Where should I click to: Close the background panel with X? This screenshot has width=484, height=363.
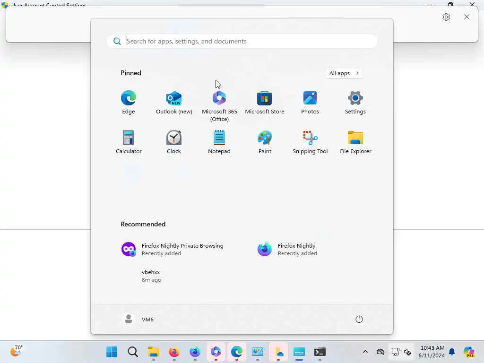[x=467, y=17]
